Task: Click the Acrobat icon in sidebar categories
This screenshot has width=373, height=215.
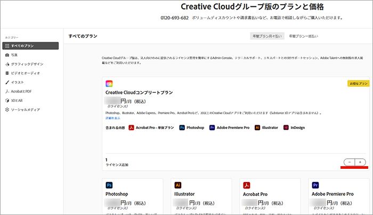Action: tap(7, 91)
